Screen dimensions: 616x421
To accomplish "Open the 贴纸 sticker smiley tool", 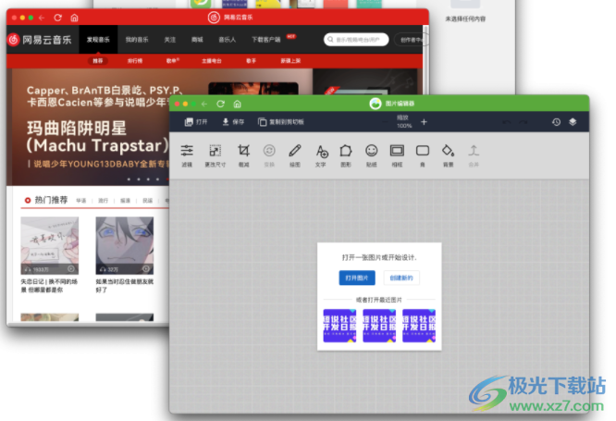I will pos(371,154).
